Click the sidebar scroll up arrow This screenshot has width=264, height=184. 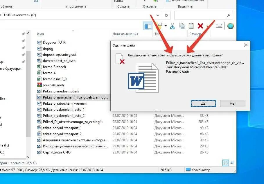pyautogui.click(x=28, y=33)
